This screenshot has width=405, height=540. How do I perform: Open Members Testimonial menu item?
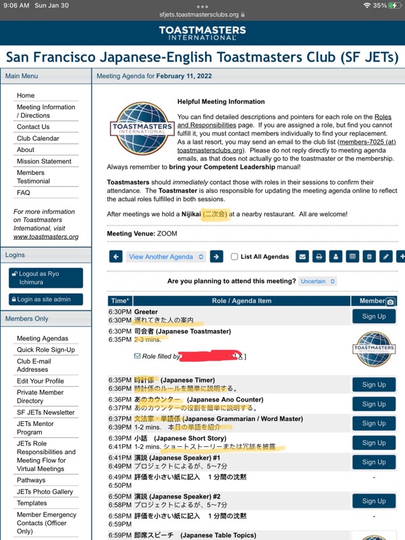[33, 177]
